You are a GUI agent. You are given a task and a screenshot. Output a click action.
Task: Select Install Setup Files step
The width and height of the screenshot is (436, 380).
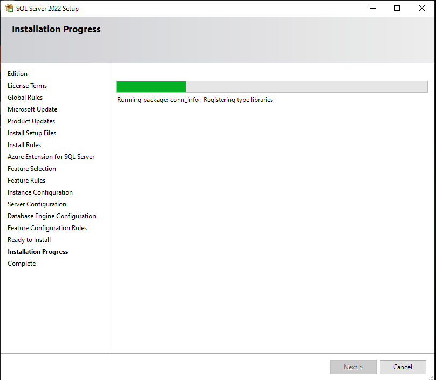point(32,133)
